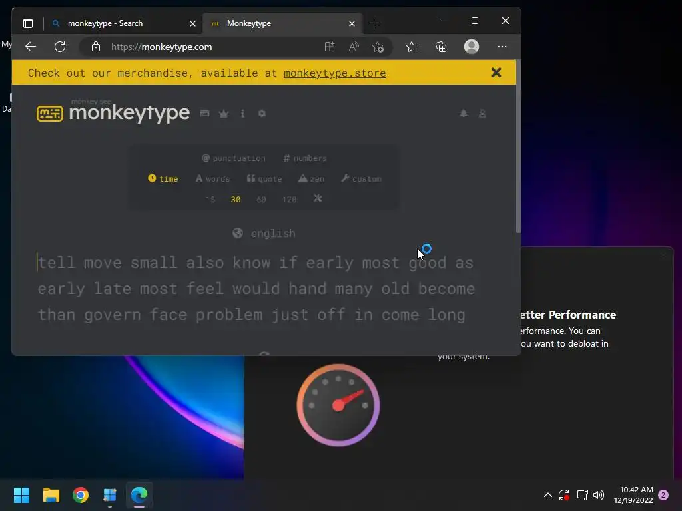Open the blue-window app on the taskbar
This screenshot has width=682, height=511.
[x=110, y=495]
